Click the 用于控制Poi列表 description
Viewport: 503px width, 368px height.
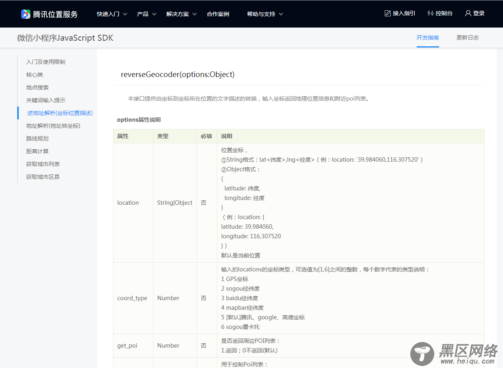pyautogui.click(x=244, y=364)
